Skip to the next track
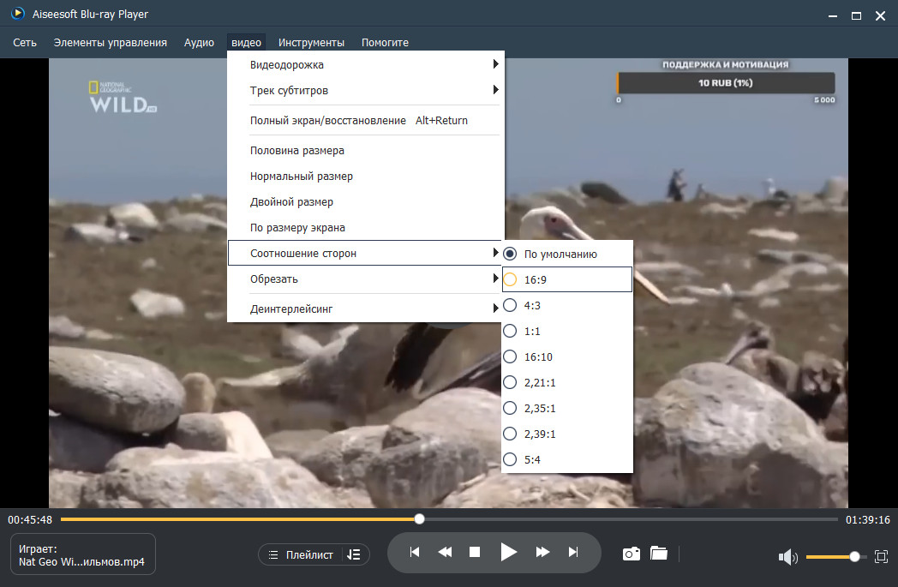This screenshot has width=898, height=587. [x=572, y=552]
